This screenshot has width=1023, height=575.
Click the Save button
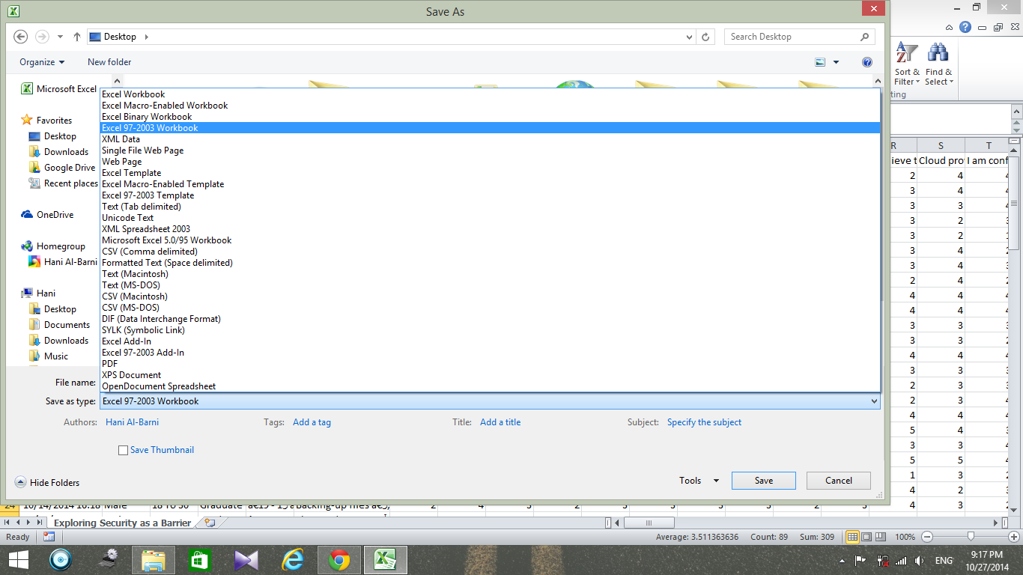pyautogui.click(x=764, y=481)
